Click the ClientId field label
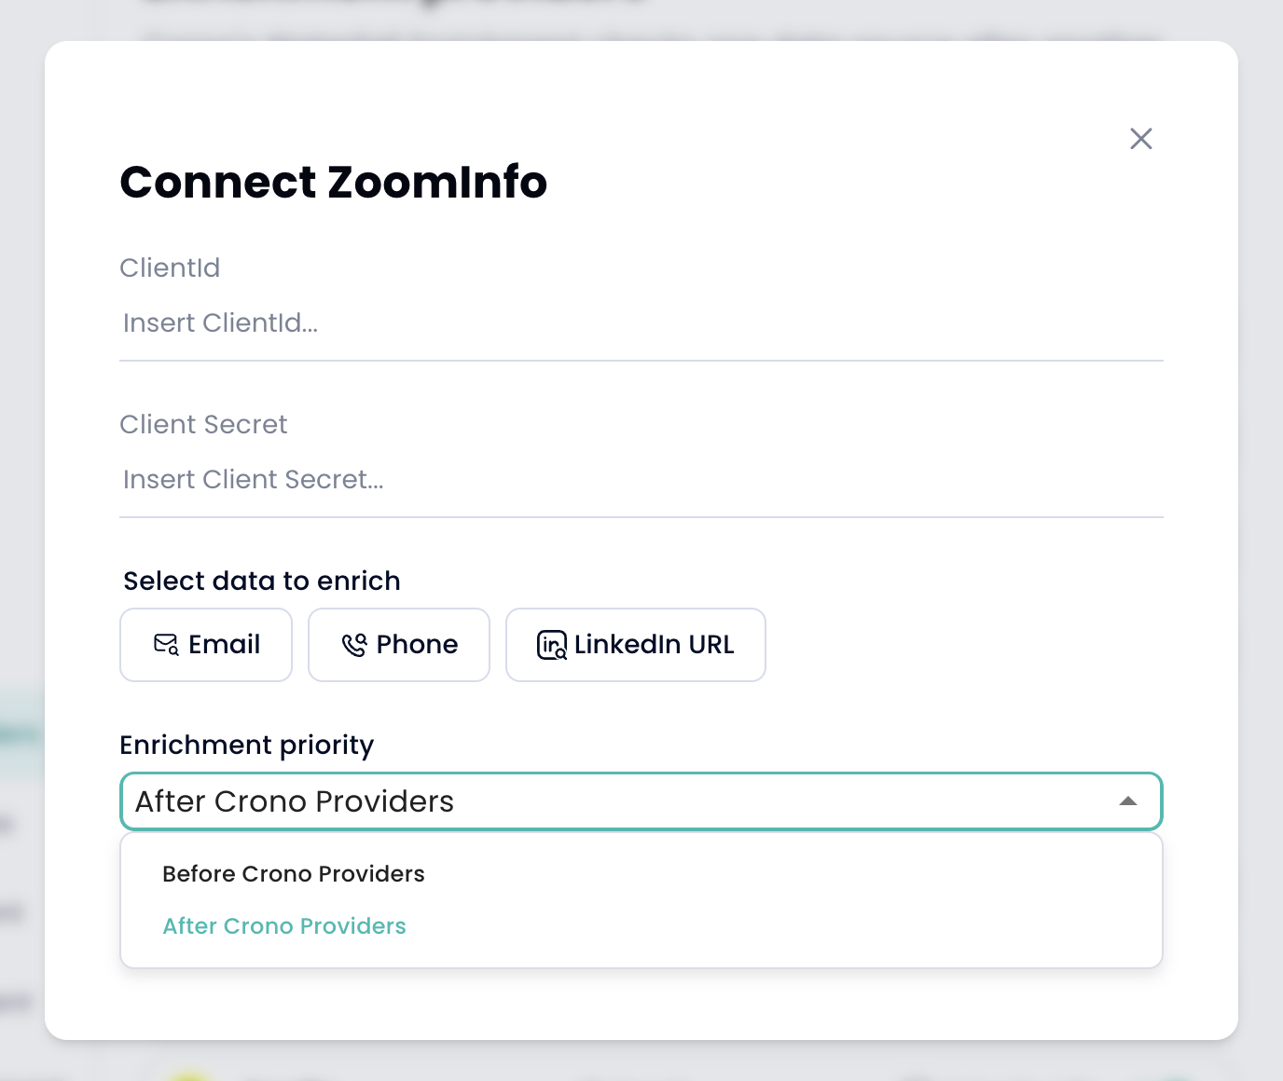Image resolution: width=1283 pixels, height=1081 pixels. tap(170, 268)
